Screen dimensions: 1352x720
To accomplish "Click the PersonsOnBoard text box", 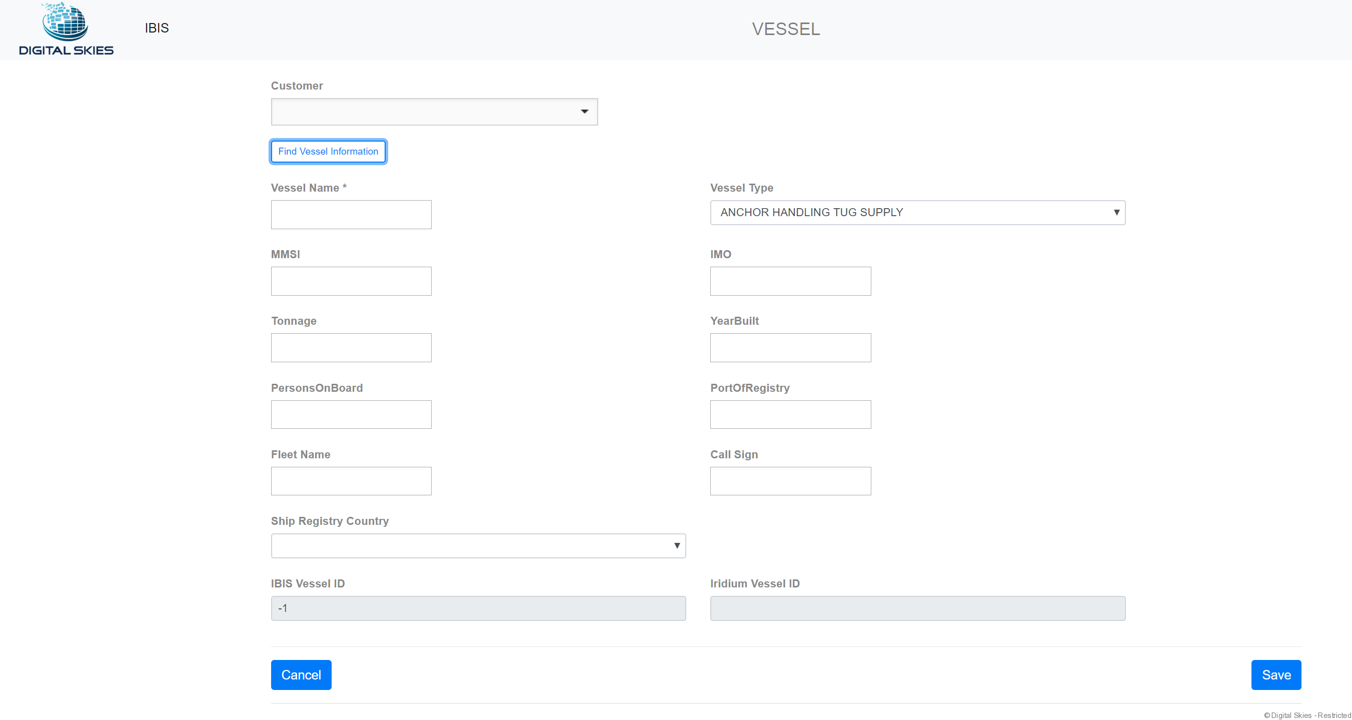I will coord(351,414).
